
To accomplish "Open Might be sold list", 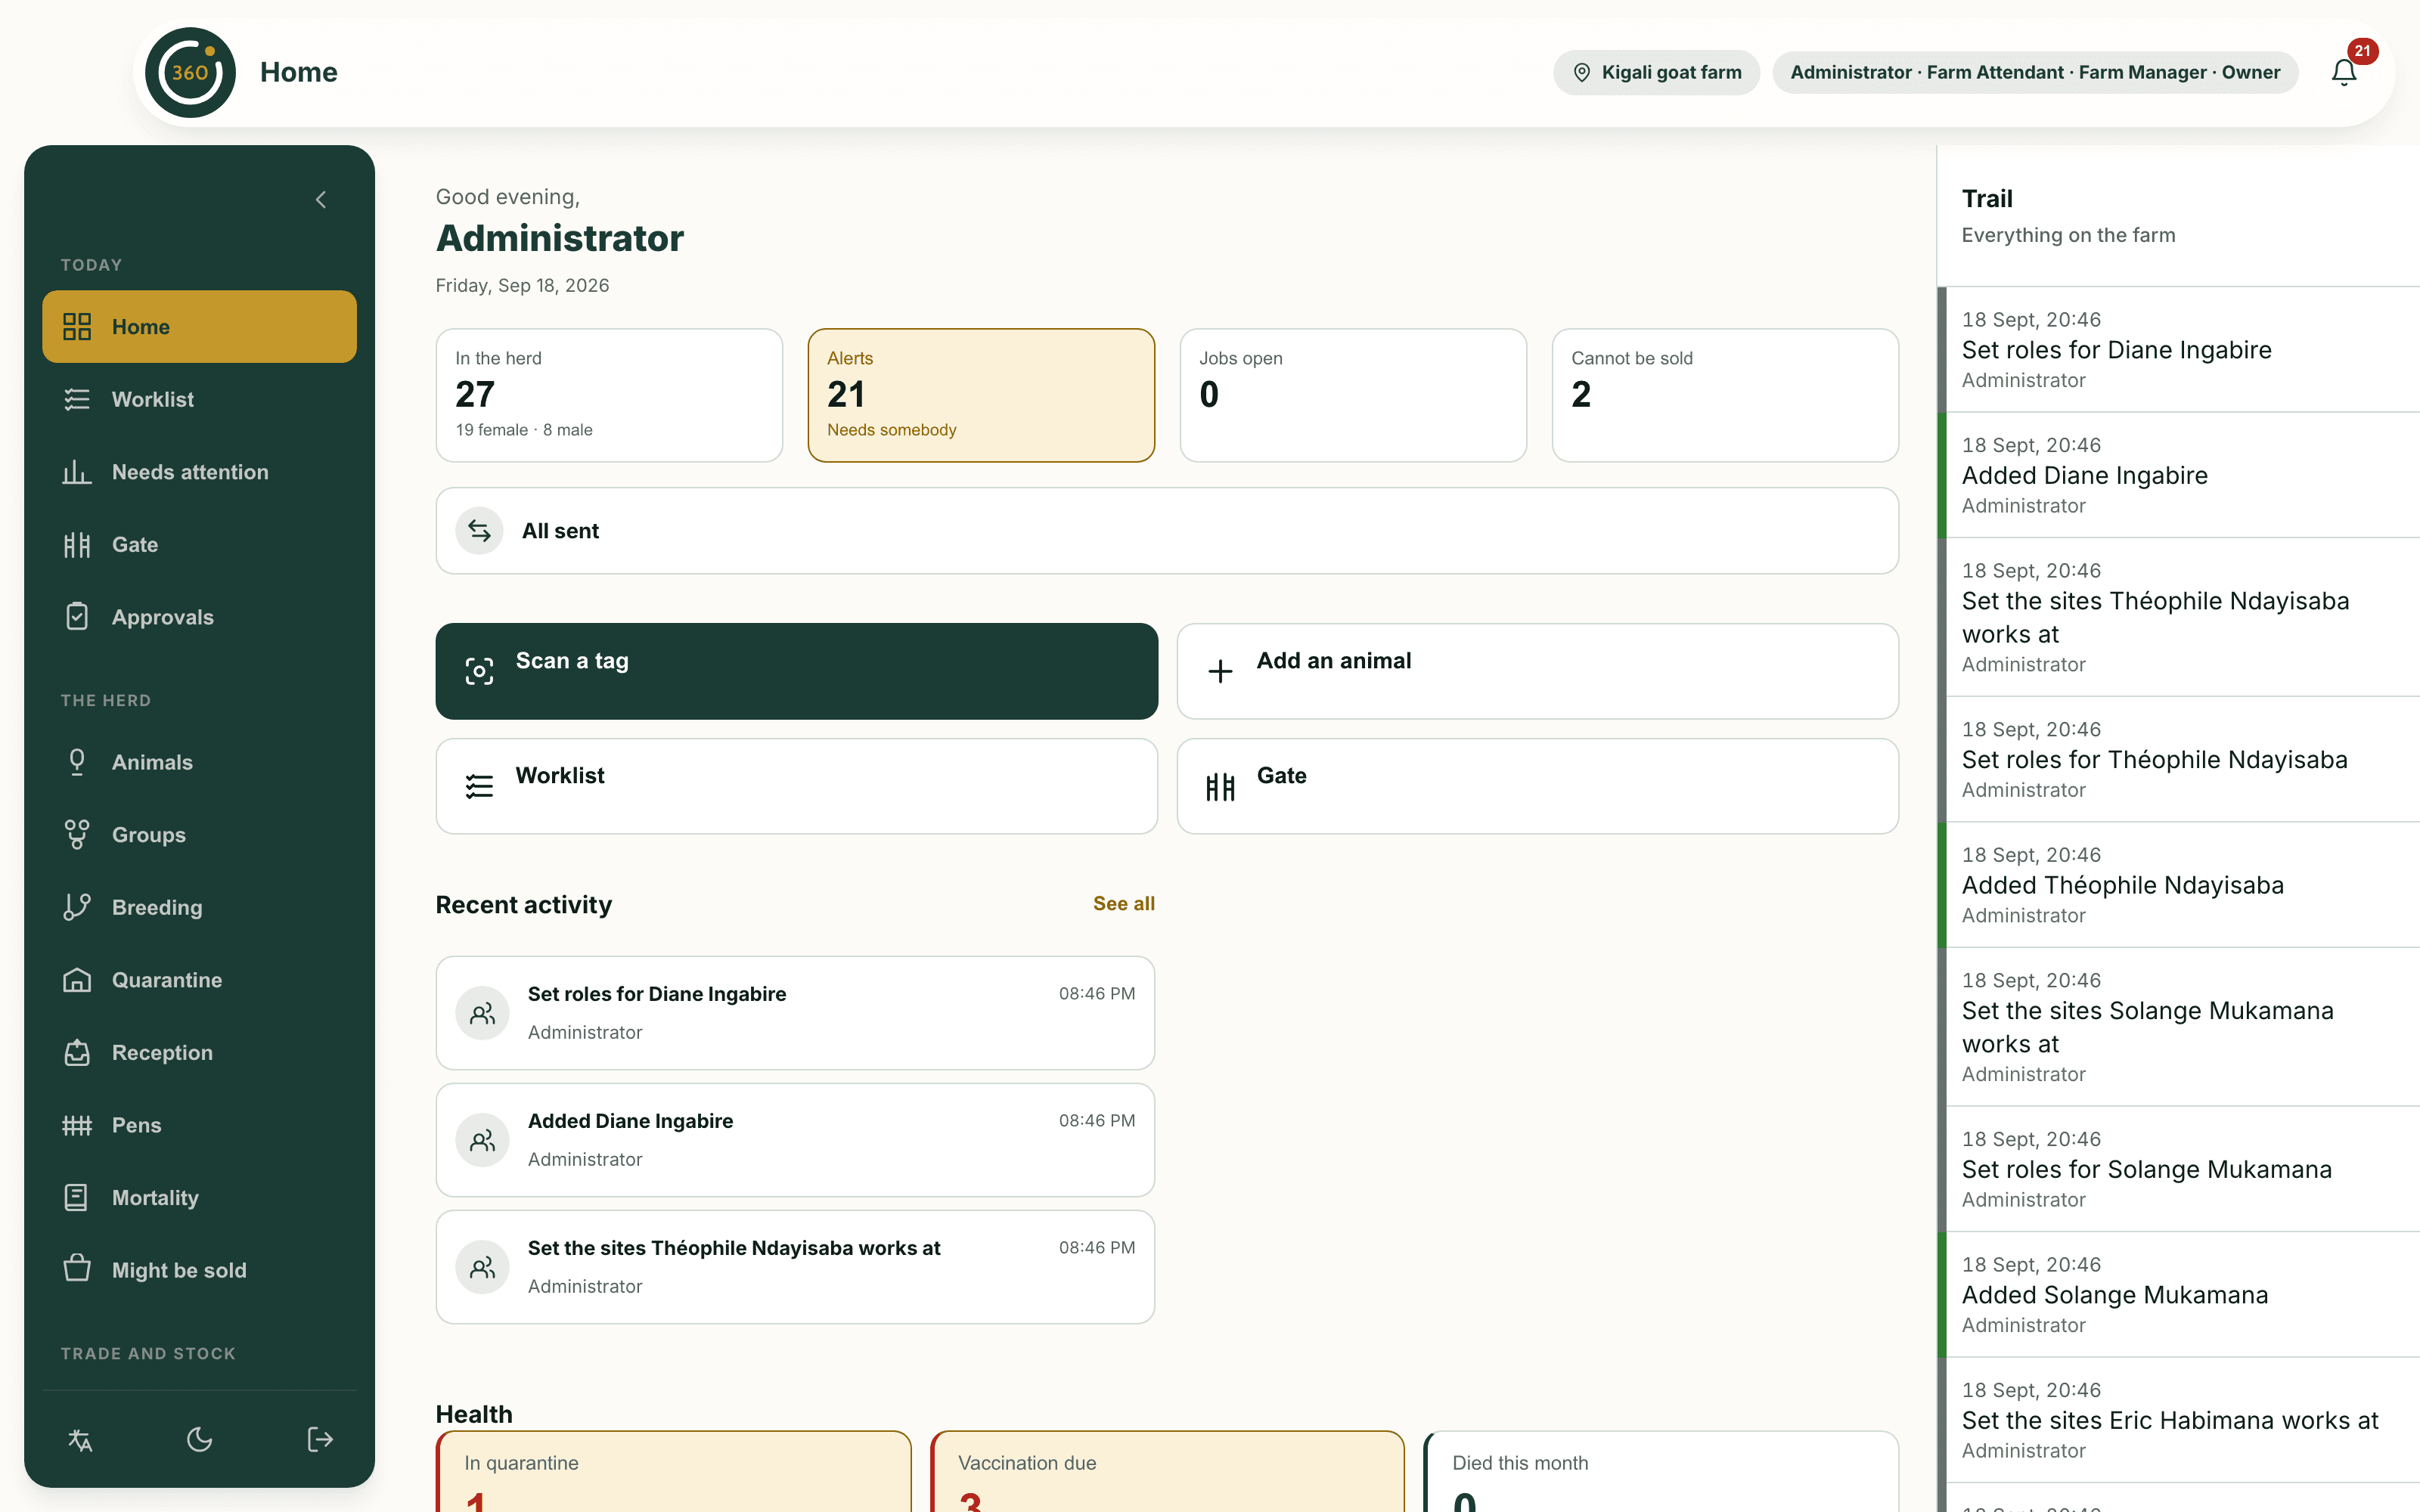I will [199, 1270].
